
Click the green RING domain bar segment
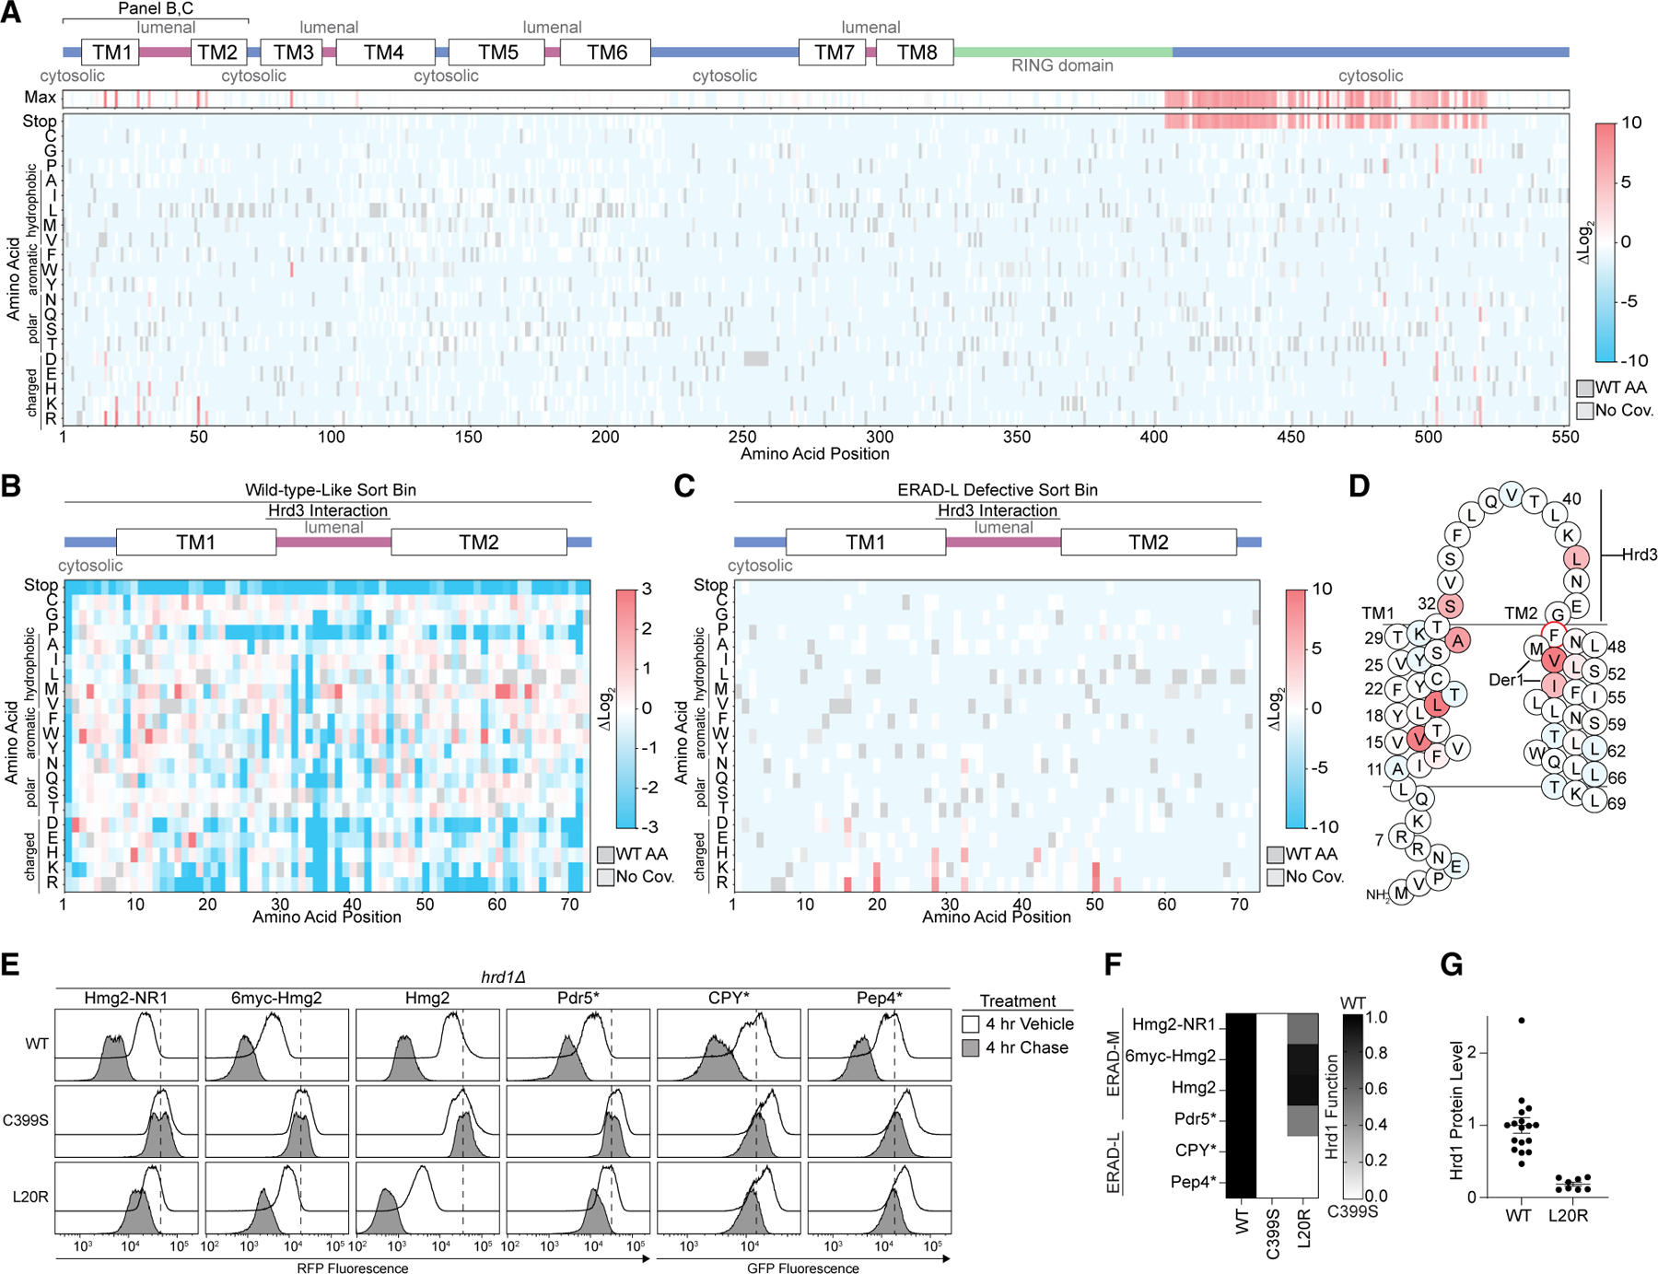[x=1063, y=53]
